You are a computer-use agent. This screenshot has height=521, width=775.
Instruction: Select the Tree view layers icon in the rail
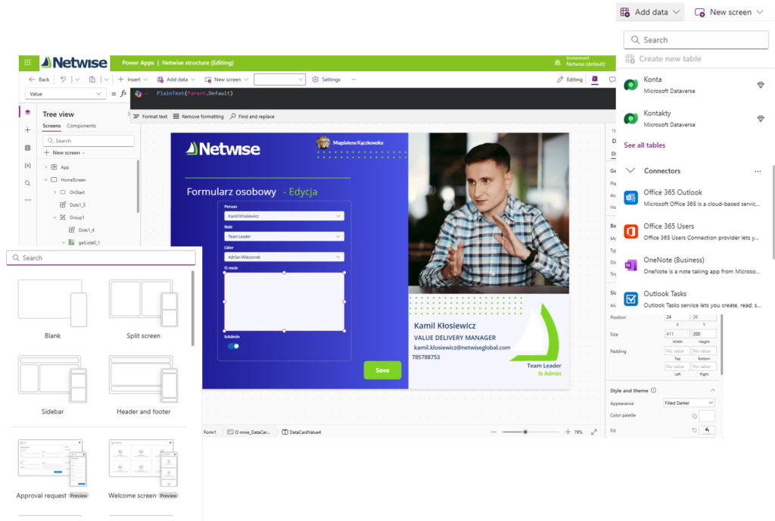click(28, 112)
